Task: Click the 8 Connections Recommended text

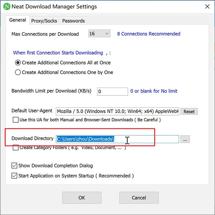Action: 149,34
